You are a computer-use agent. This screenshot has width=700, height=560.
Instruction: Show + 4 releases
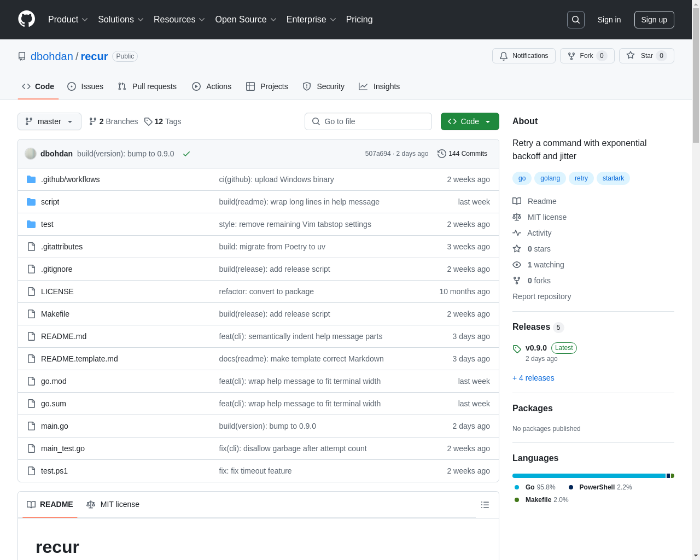(533, 378)
